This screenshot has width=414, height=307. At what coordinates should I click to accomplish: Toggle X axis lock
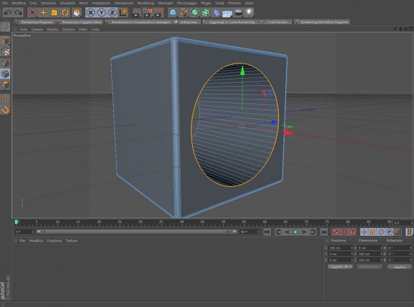point(91,12)
